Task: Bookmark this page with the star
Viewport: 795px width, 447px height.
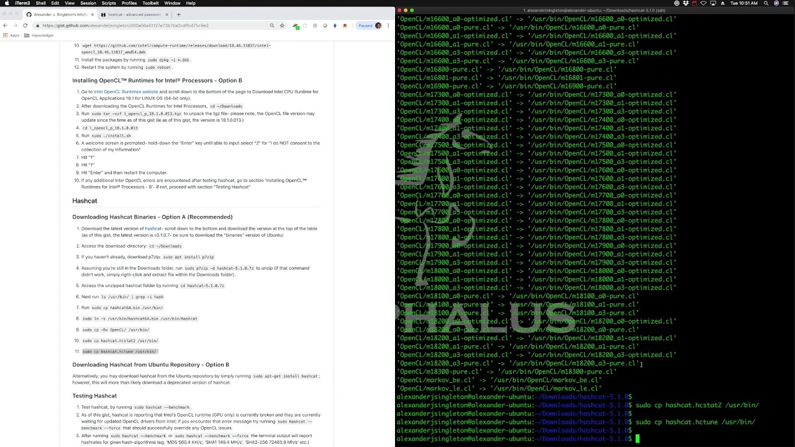Action: pos(282,25)
